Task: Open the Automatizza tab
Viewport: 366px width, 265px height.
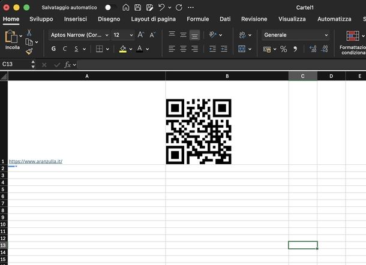Action: (334, 19)
